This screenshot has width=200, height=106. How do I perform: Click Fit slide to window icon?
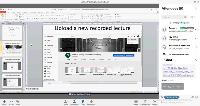coord(158,92)
